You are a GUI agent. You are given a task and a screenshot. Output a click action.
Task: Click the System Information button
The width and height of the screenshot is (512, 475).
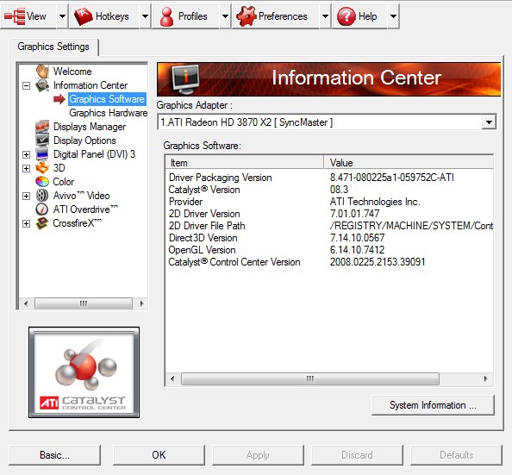[x=433, y=405]
